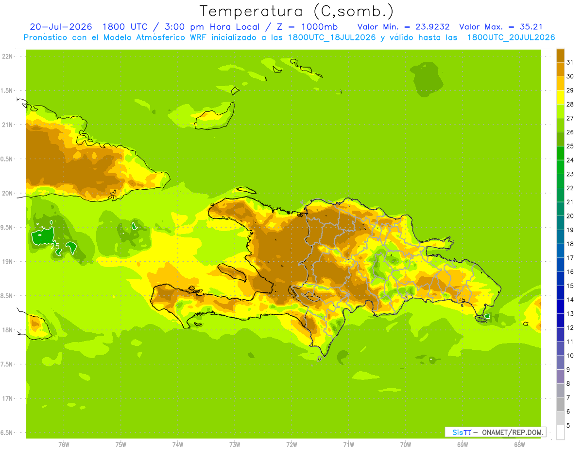The image size is (583, 451).
Task: Click the "SisTT" logo text in the credit box
Action: tap(461, 432)
